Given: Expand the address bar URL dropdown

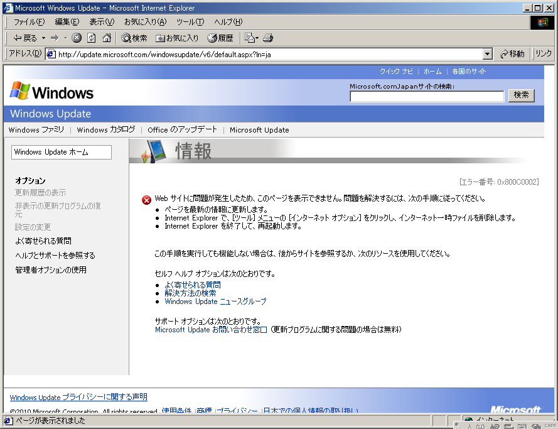Looking at the screenshot, I should [487, 54].
